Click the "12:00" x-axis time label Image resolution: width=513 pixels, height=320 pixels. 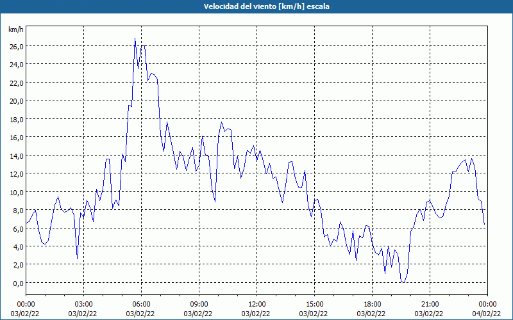click(257, 305)
